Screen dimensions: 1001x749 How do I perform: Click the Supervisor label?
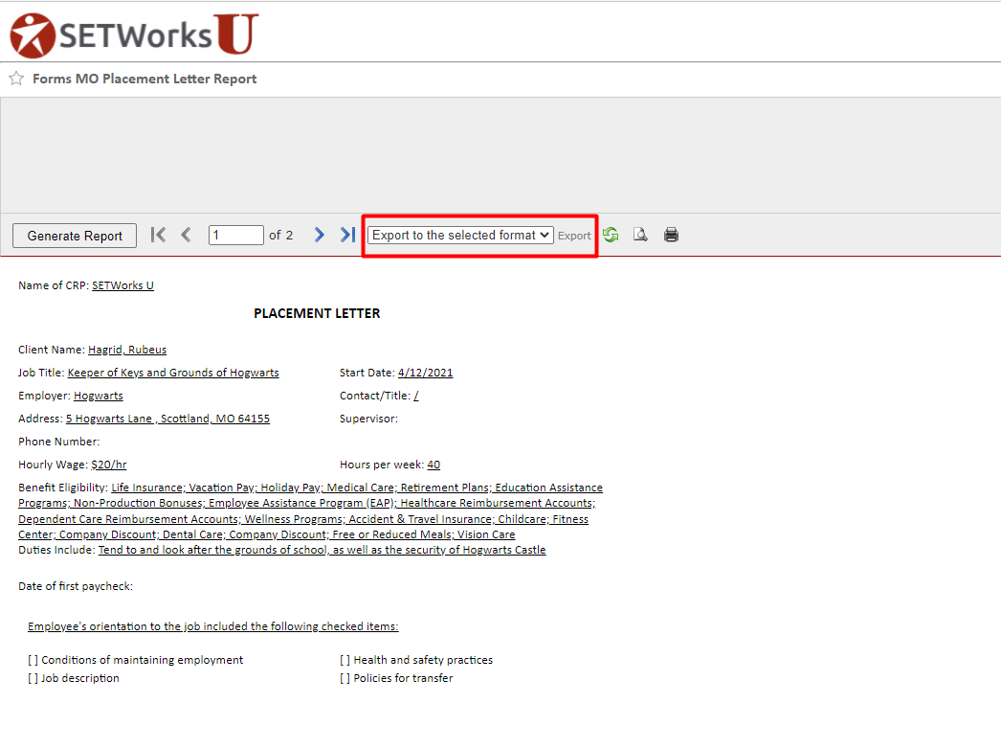pyautogui.click(x=368, y=419)
